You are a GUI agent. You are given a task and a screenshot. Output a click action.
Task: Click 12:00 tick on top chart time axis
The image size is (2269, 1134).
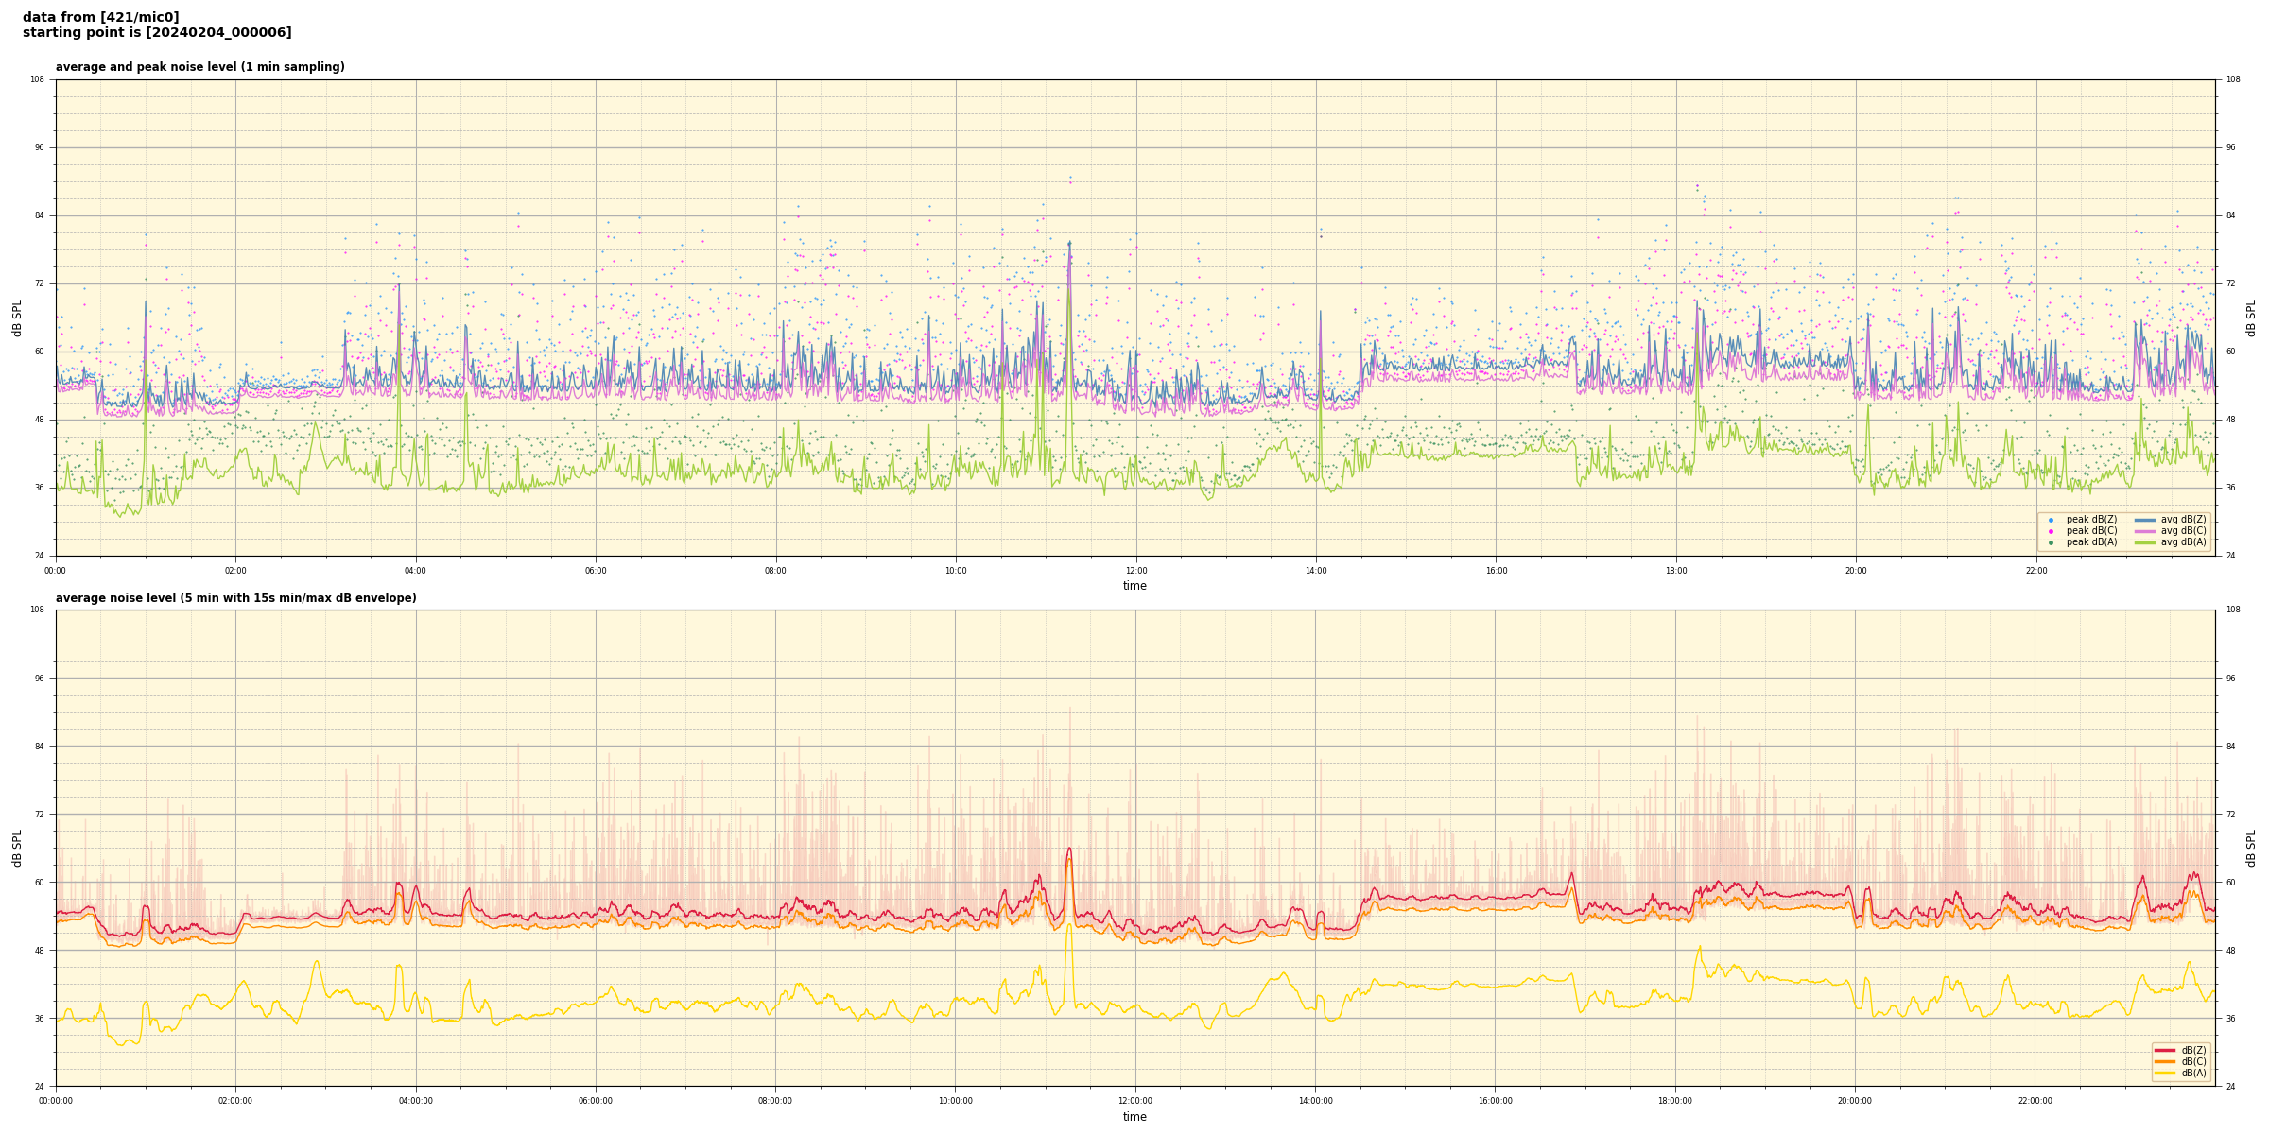[1135, 571]
